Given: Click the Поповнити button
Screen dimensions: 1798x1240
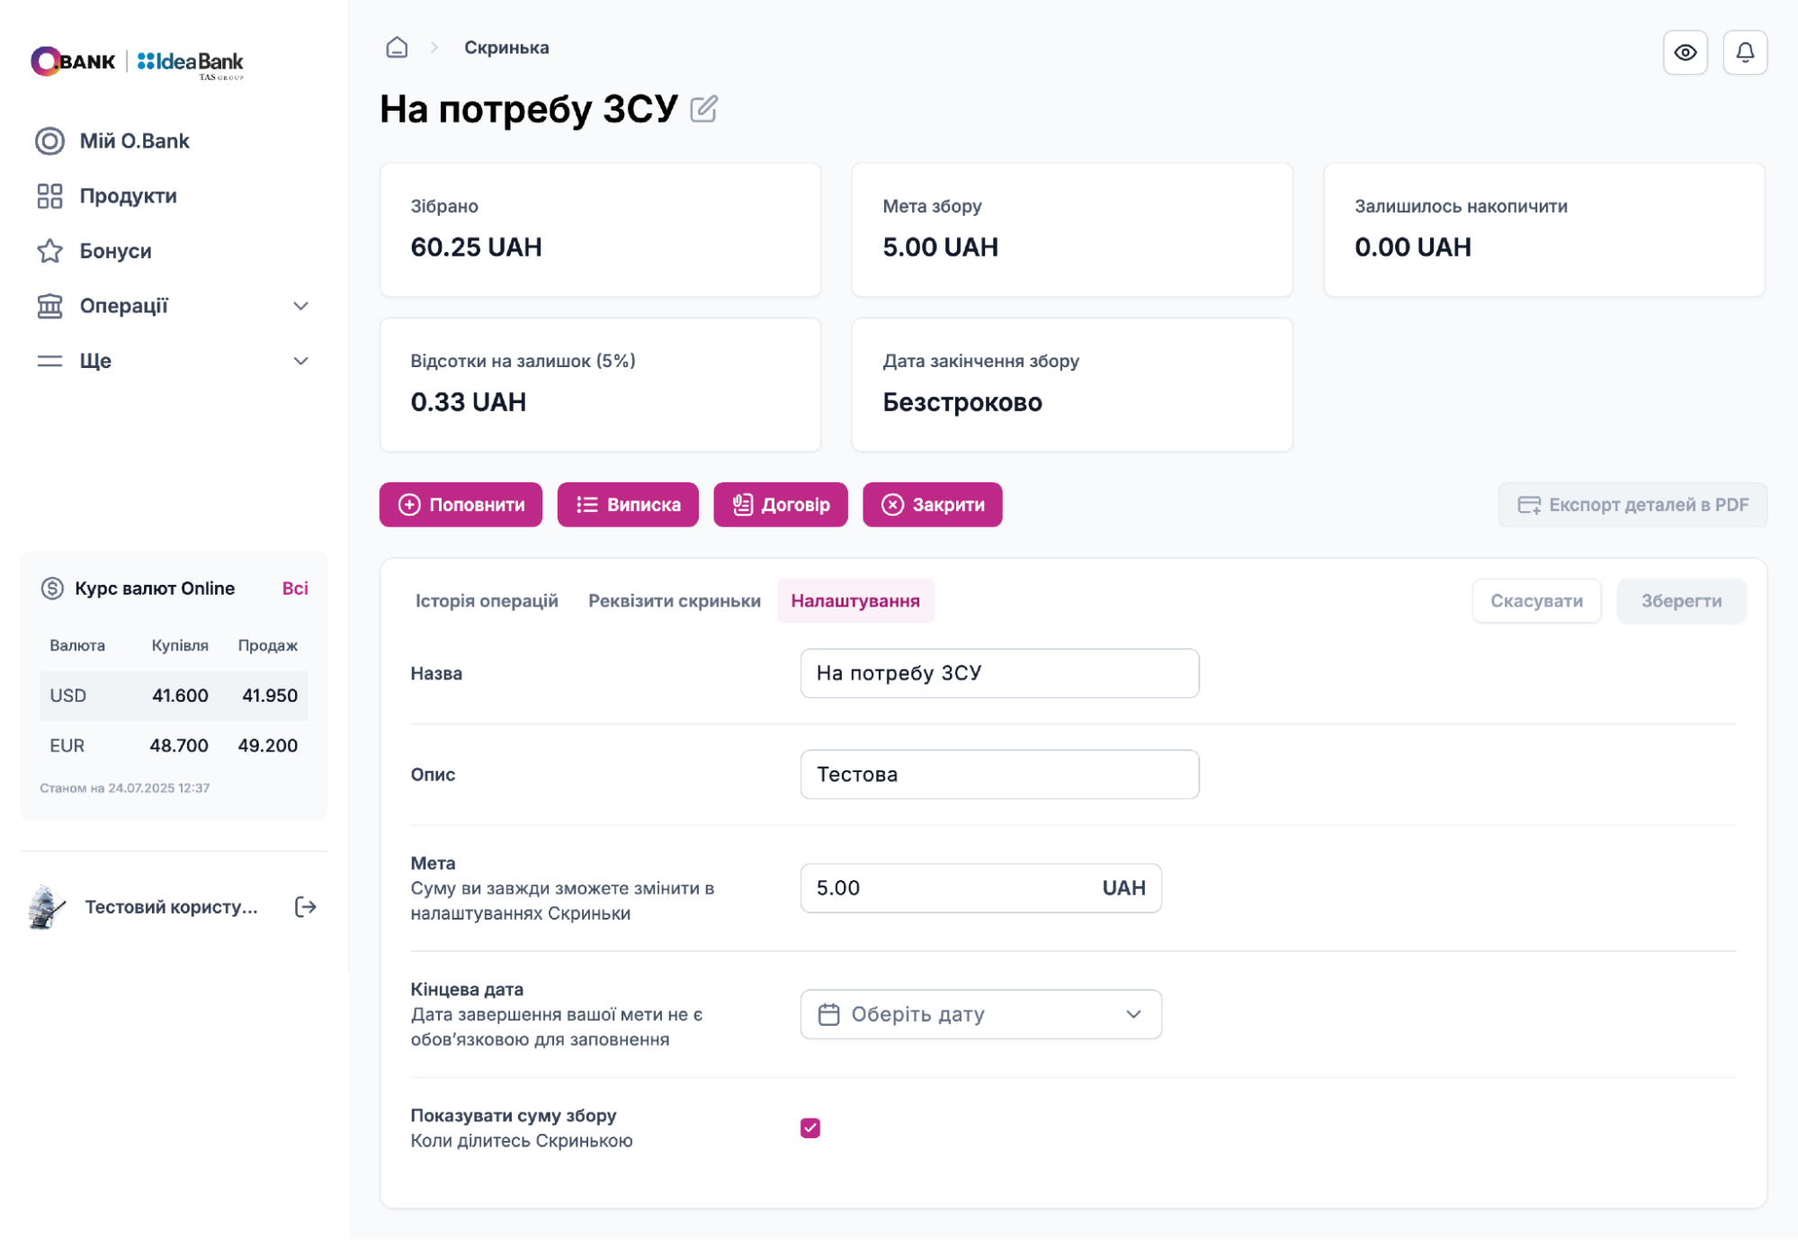Looking at the screenshot, I should tap(461, 505).
